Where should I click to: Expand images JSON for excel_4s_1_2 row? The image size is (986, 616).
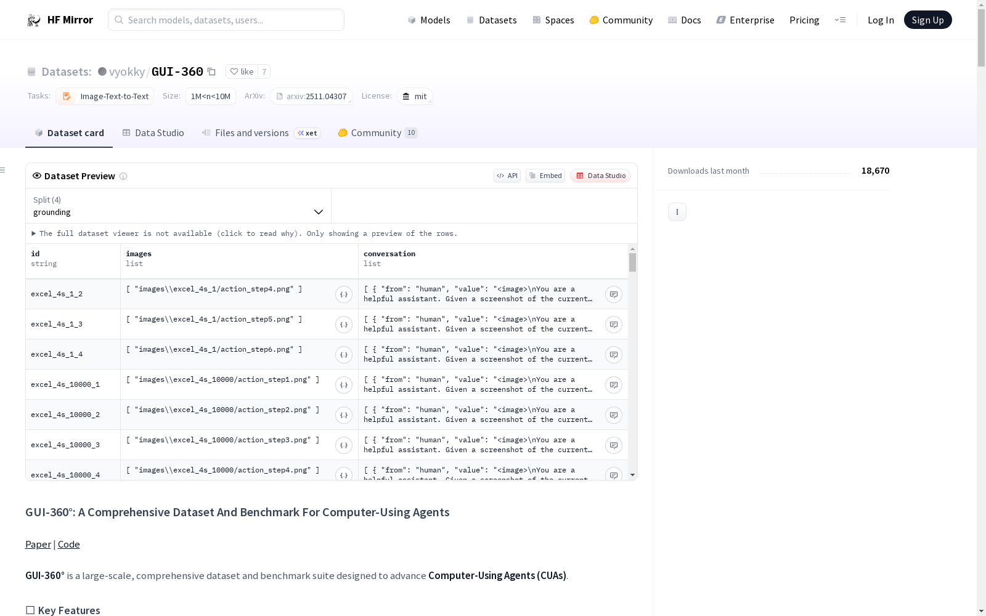point(344,294)
